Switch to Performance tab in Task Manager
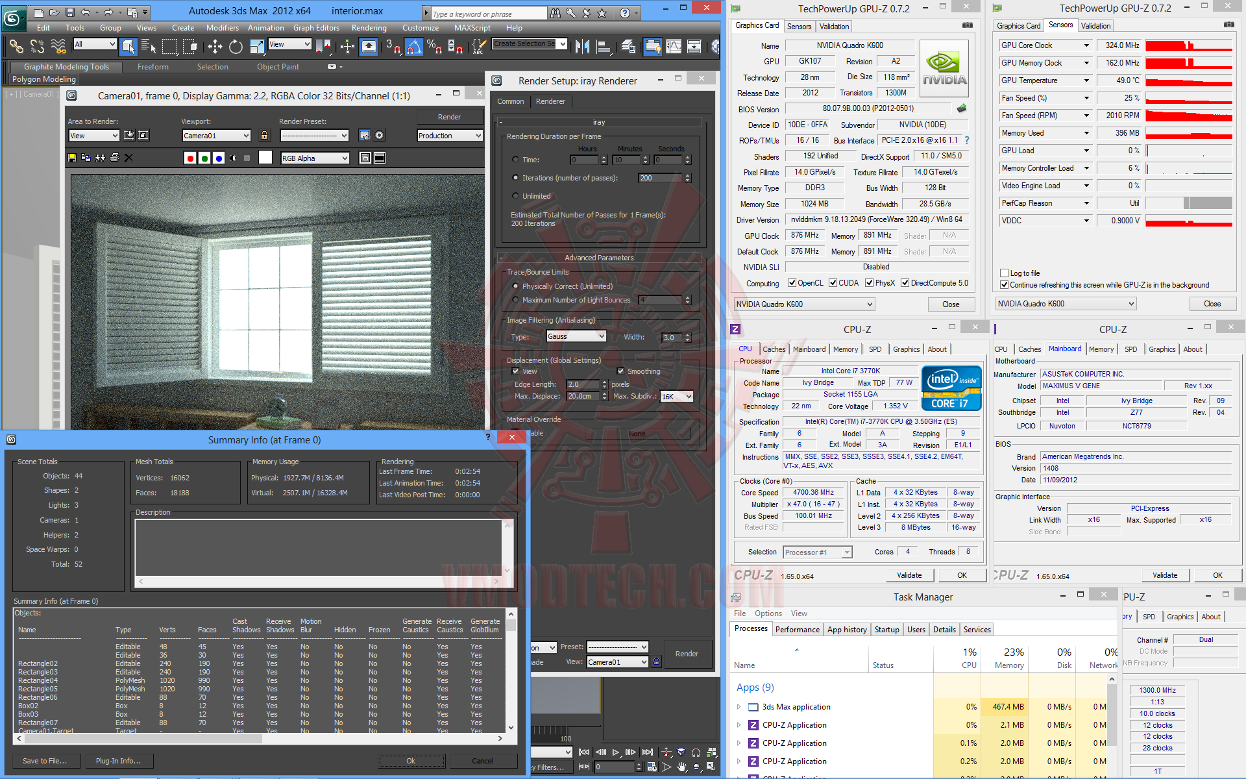Viewport: 1246px width, 779px height. click(x=797, y=630)
